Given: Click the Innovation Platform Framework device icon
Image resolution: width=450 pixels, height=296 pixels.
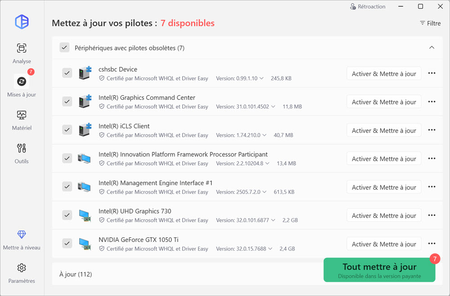Looking at the screenshot, I should [x=85, y=158].
